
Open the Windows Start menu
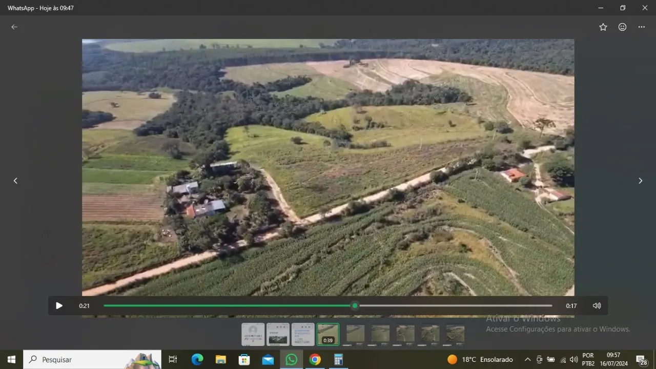[11, 360]
